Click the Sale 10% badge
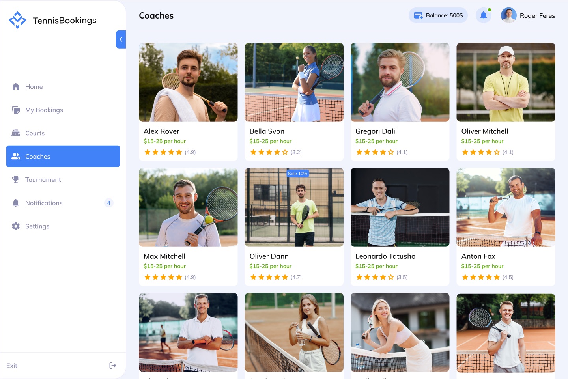Image resolution: width=568 pixels, height=379 pixels. point(298,174)
